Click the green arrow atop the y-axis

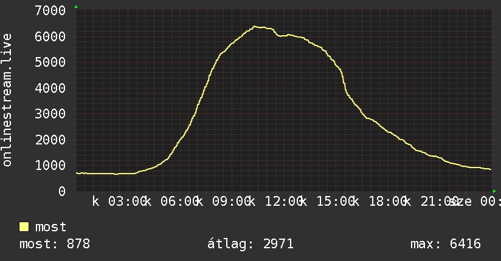point(76,7)
